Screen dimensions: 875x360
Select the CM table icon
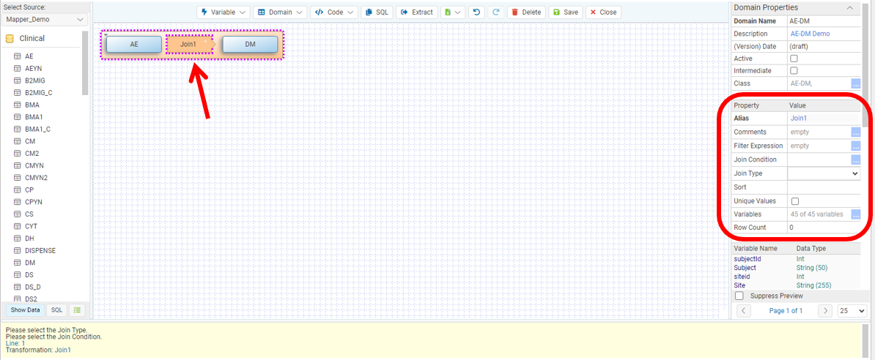17,141
